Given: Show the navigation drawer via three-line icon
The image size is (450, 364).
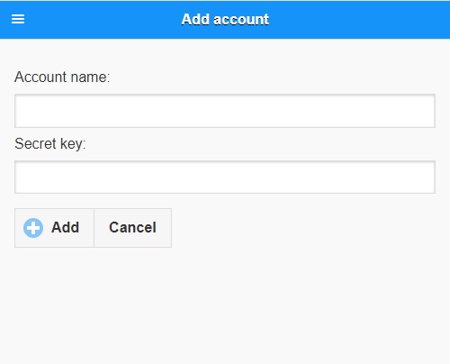Looking at the screenshot, I should [18, 19].
